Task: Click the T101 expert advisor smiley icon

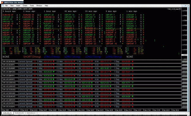Action: click(180, 9)
